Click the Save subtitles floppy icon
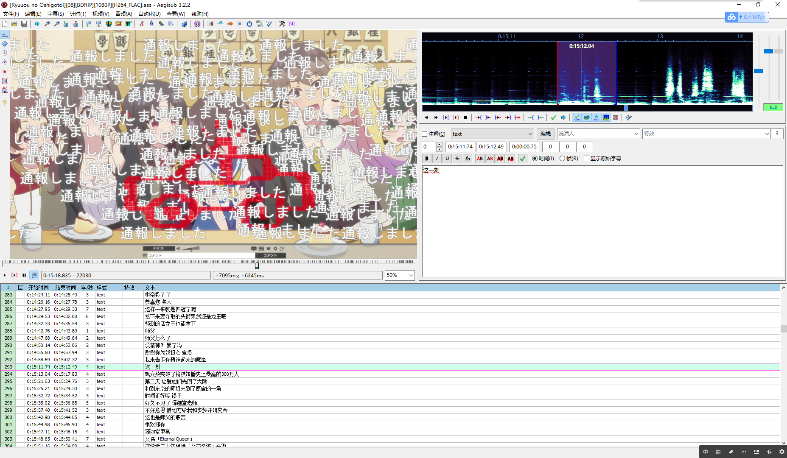The image size is (787, 458). 24,24
